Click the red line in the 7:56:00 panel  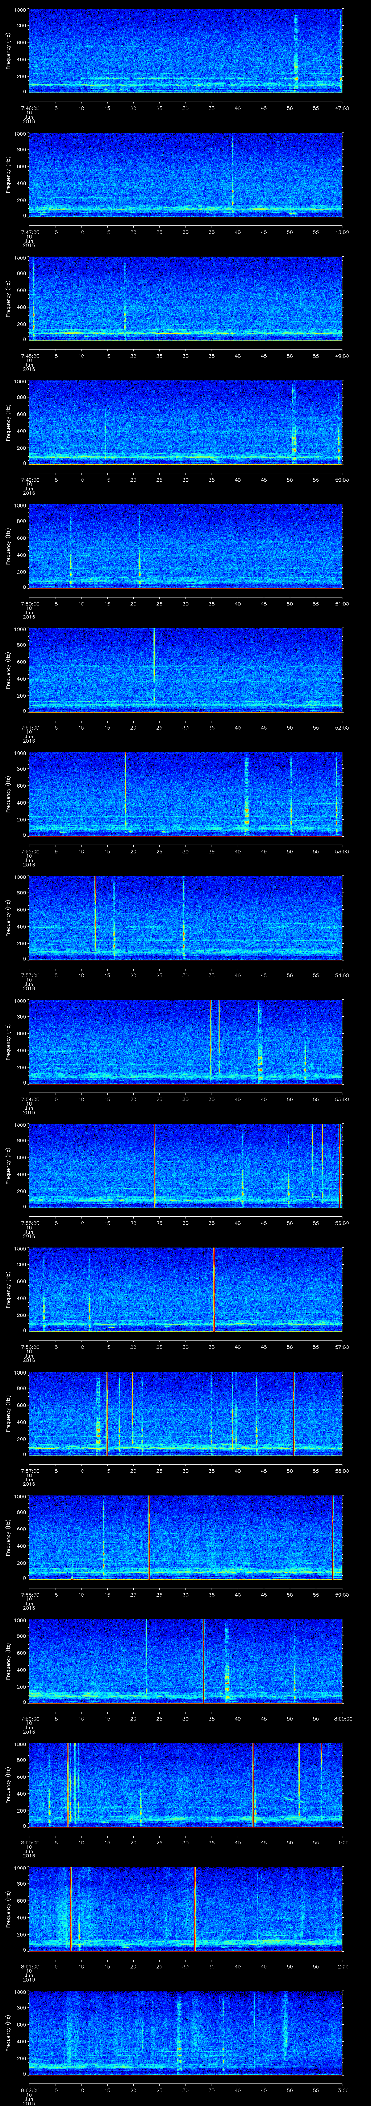tap(214, 1289)
